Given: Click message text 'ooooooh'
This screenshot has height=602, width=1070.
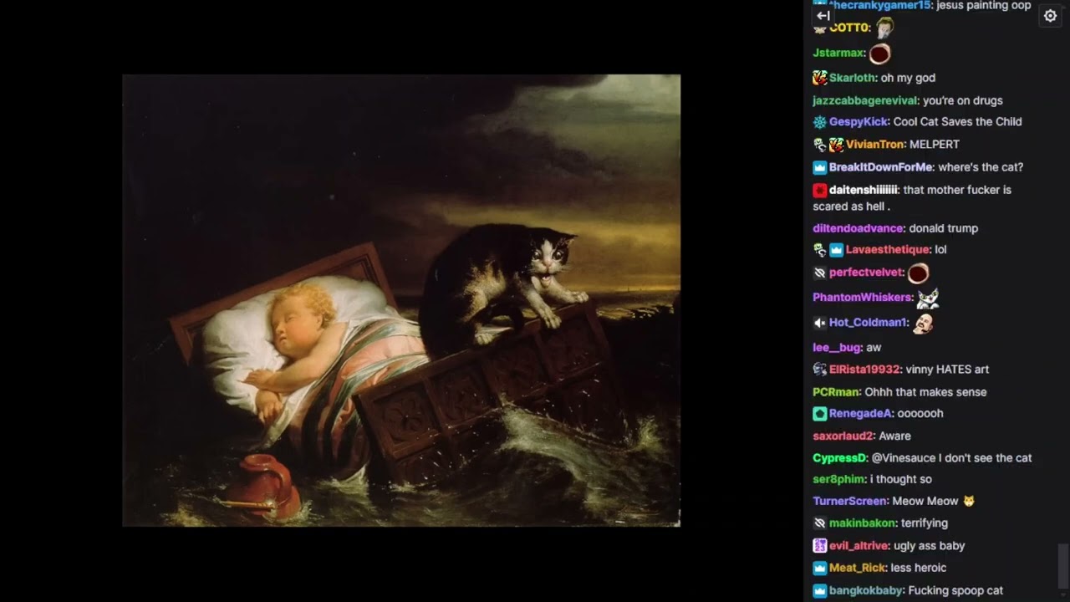Looking at the screenshot, I should pyautogui.click(x=920, y=414).
